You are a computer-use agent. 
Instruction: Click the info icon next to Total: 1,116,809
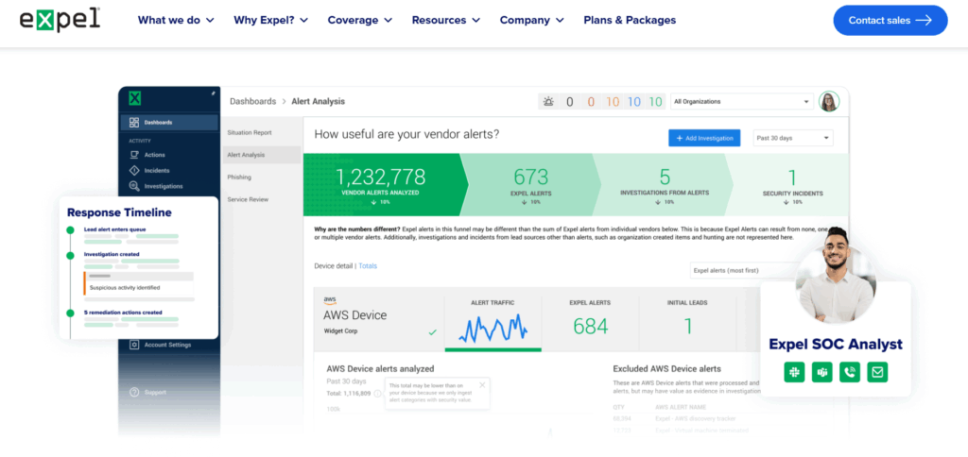click(x=377, y=393)
